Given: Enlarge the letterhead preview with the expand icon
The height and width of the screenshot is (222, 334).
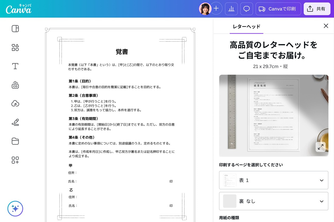Looking at the screenshot, I should point(320,147).
